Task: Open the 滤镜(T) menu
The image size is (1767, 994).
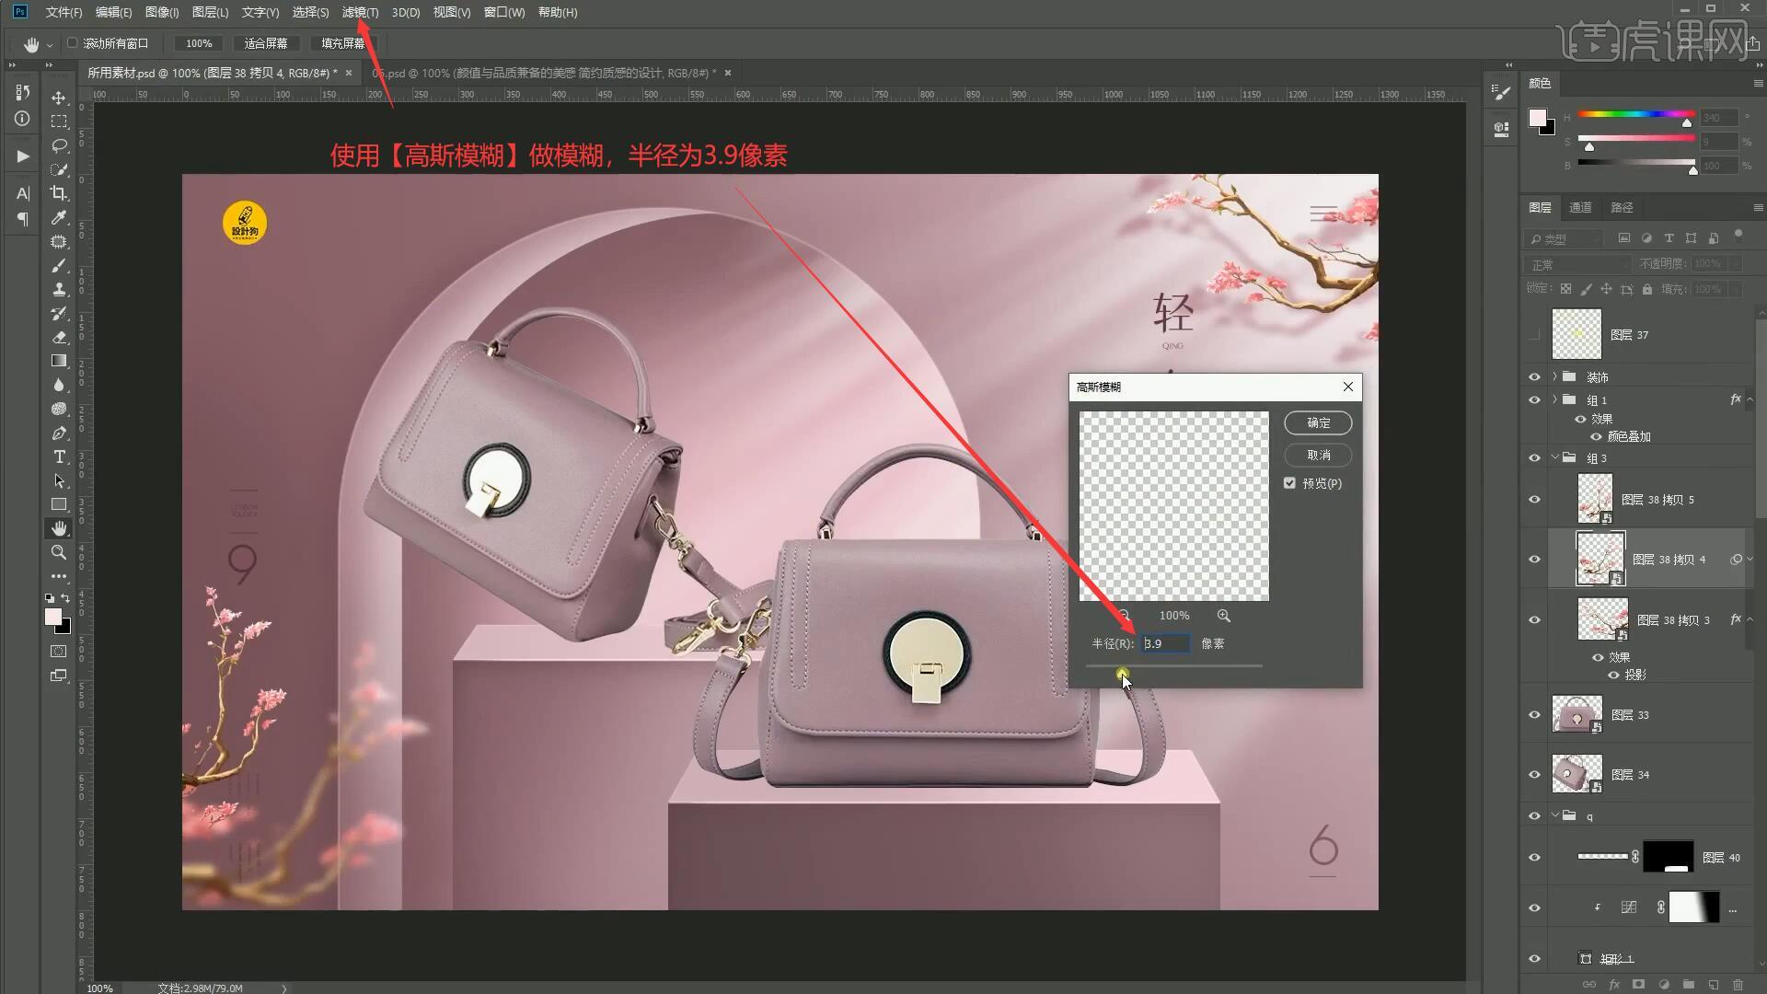Action: pos(359,12)
